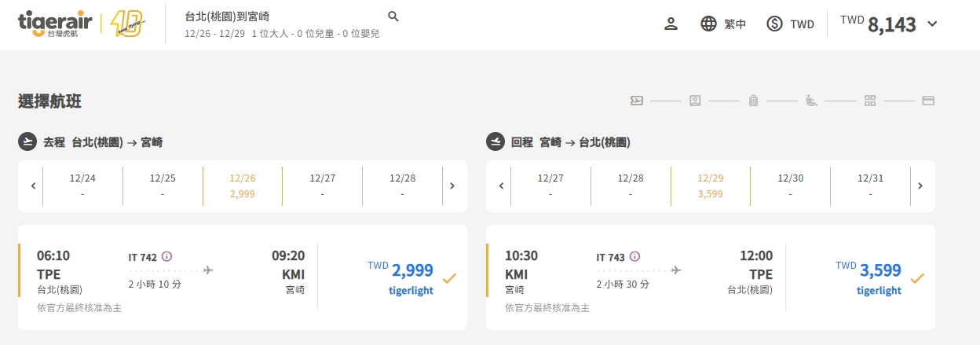Click the globe language icon
The width and height of the screenshot is (980, 345).
click(709, 24)
